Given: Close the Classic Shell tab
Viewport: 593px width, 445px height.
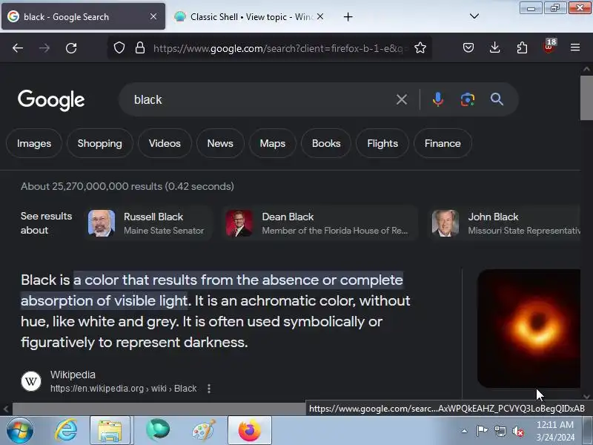Looking at the screenshot, I should point(320,16).
